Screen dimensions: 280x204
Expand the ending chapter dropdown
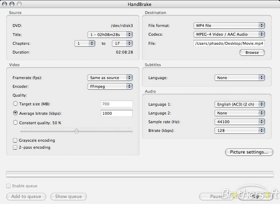pos(122,43)
